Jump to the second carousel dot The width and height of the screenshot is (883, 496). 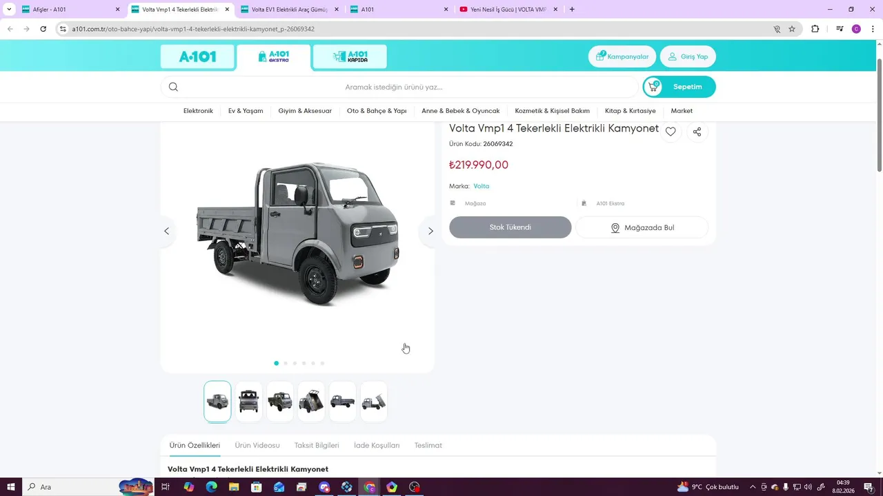(x=286, y=363)
